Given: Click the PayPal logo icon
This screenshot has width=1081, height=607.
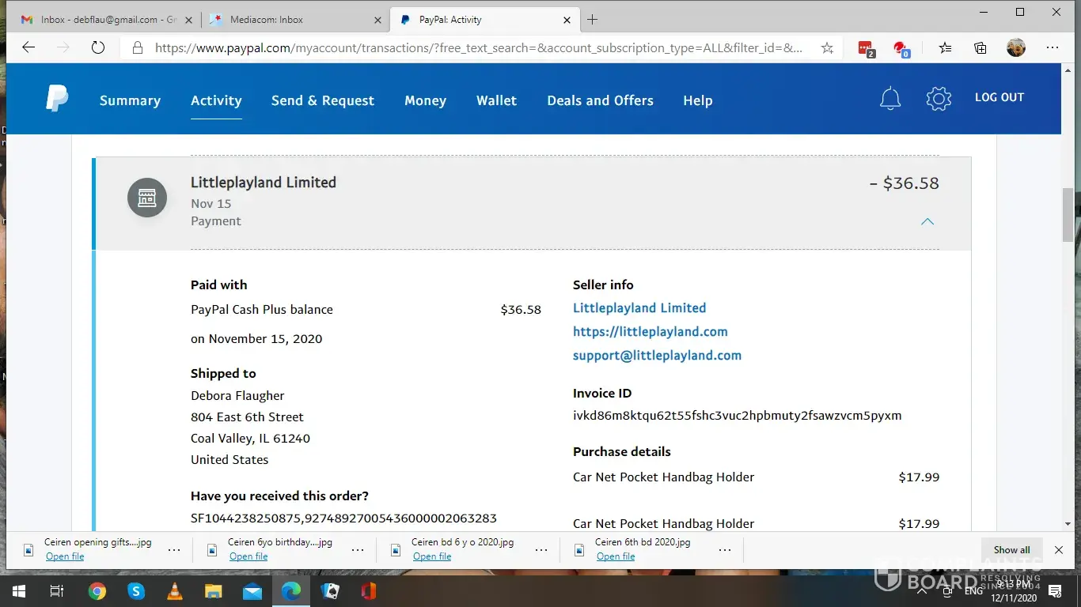Looking at the screenshot, I should pyautogui.click(x=57, y=100).
